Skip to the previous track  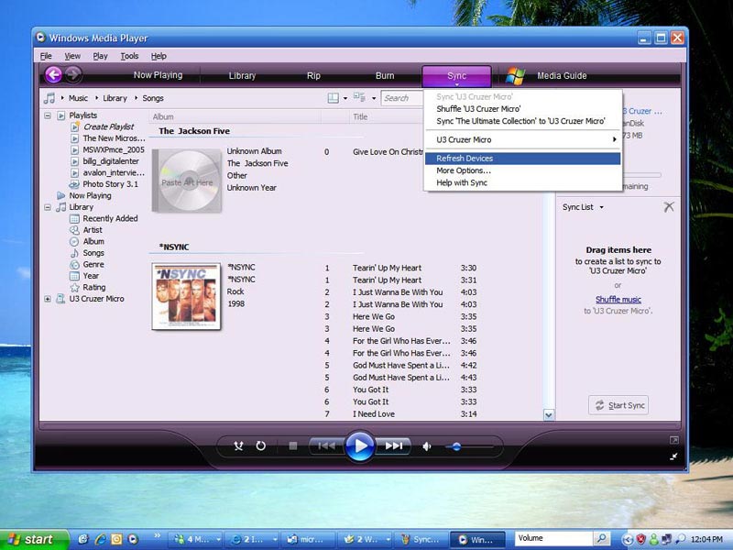tap(326, 446)
